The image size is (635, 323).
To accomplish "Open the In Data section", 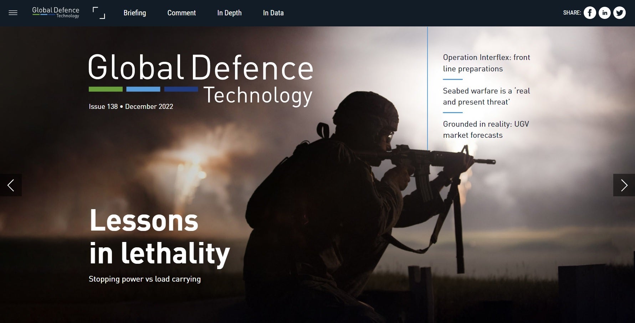I will tap(273, 13).
